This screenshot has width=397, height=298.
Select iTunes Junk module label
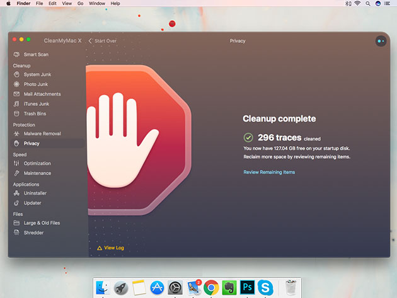pos(37,104)
